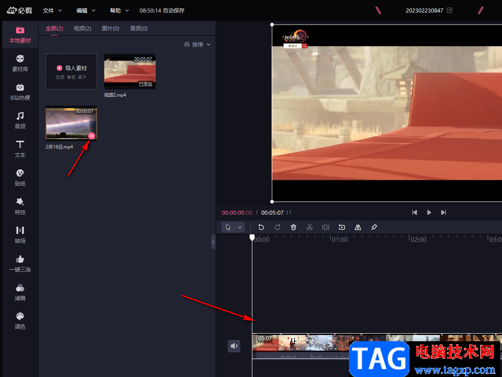Open the 文本 text panel

point(20,149)
